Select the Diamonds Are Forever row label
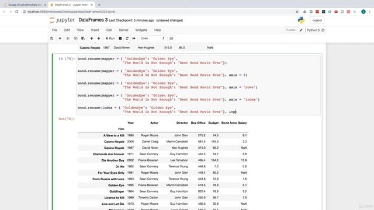 coord(109,154)
